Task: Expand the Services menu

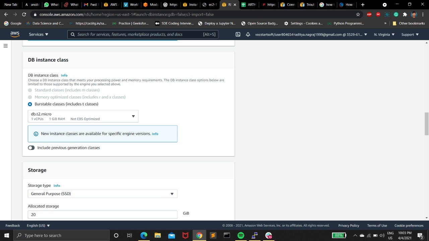Action: point(39,34)
